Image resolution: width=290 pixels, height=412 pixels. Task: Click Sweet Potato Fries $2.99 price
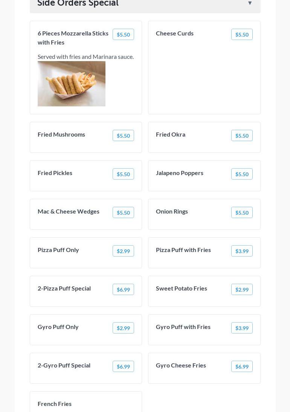(x=242, y=289)
